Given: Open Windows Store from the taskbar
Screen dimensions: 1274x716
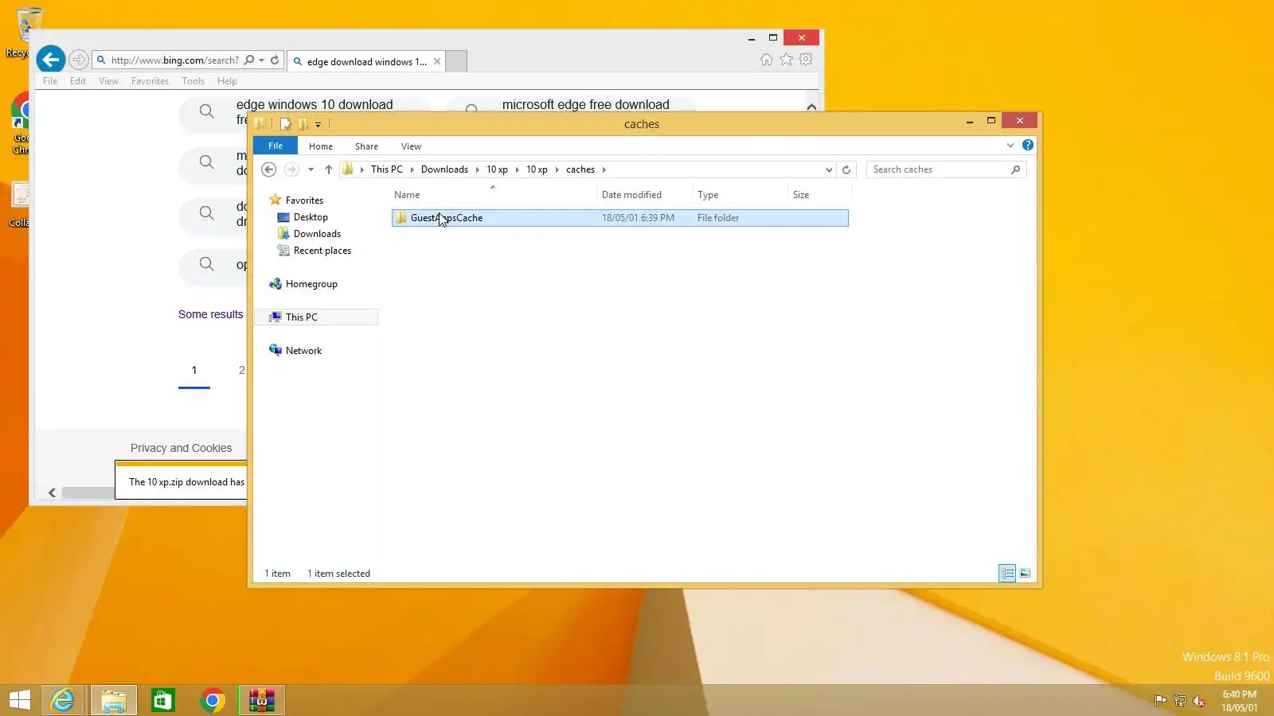Looking at the screenshot, I should click(x=163, y=700).
